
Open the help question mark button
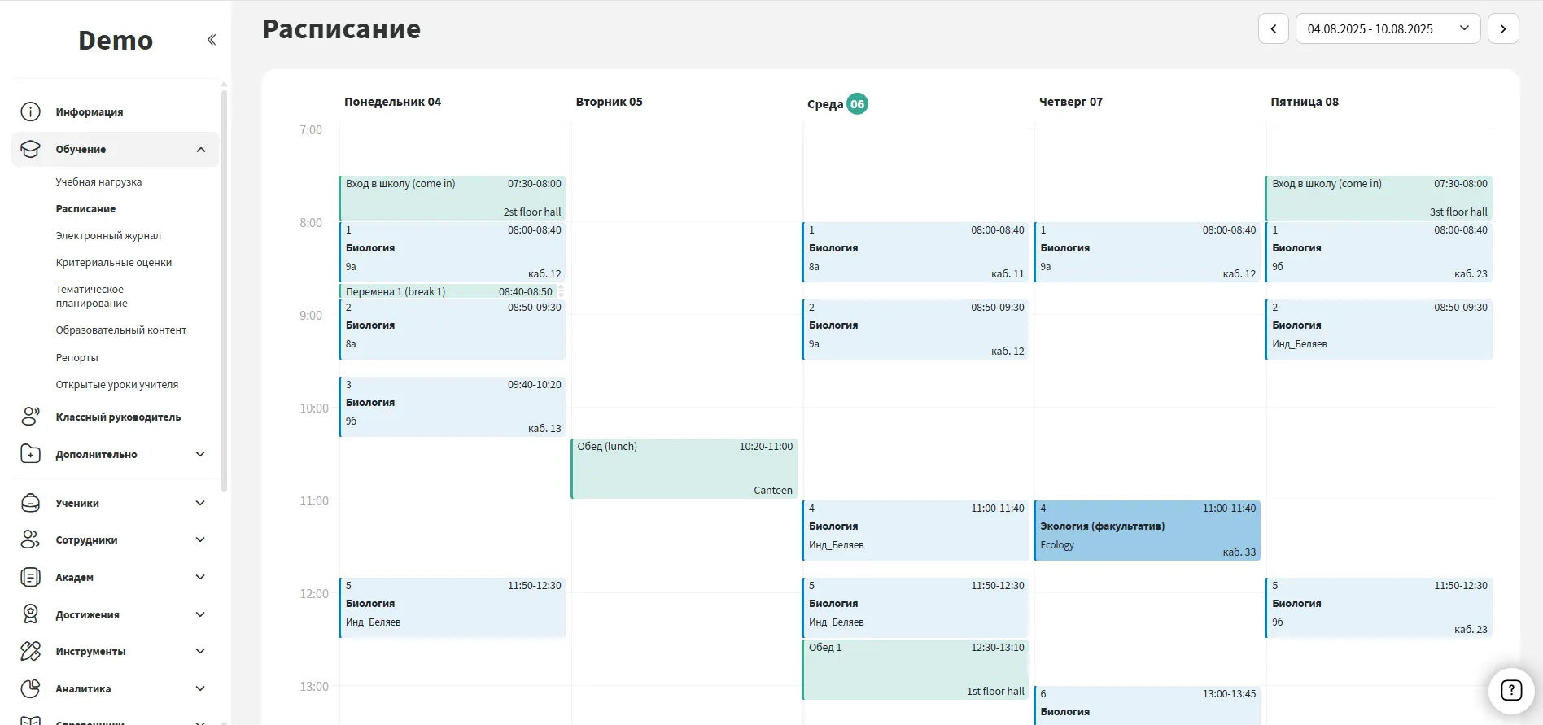coord(1510,691)
